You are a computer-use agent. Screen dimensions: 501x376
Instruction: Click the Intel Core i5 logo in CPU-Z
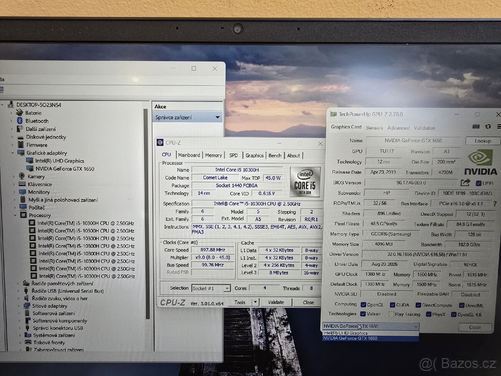pos(305,182)
